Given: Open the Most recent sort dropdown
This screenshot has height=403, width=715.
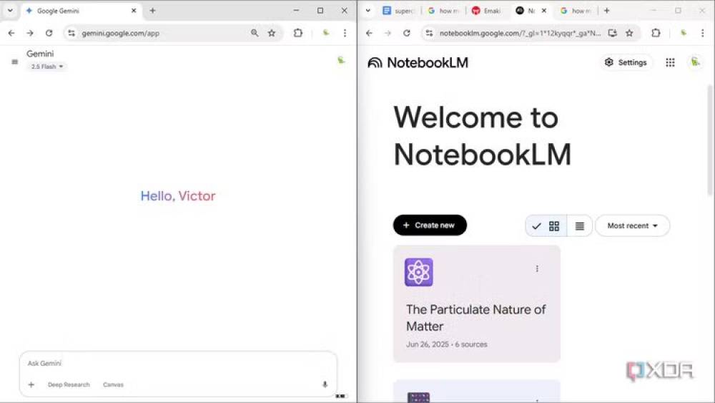Looking at the screenshot, I should pyautogui.click(x=632, y=225).
